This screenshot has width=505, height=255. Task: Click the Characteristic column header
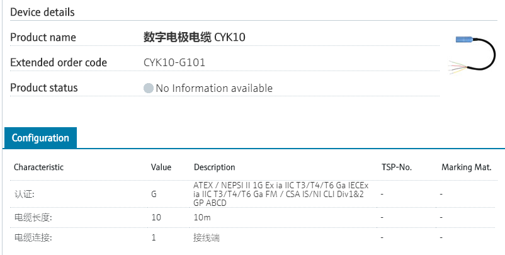(38, 167)
